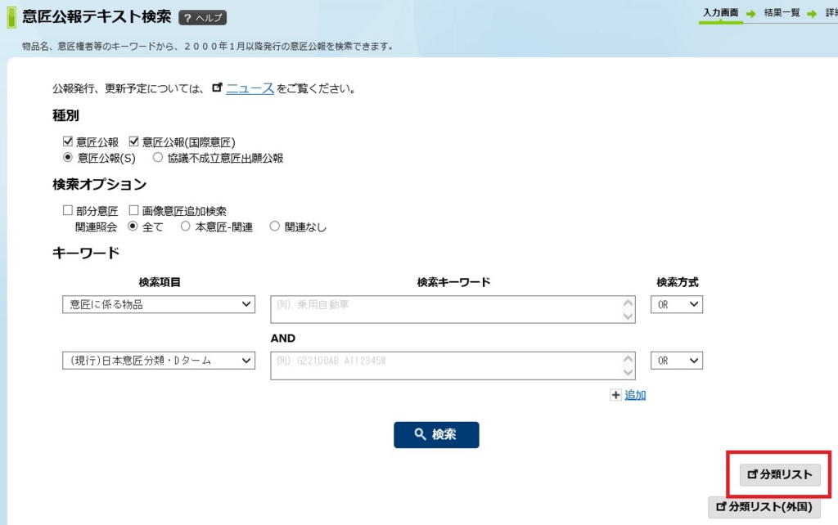Enable the 画像意匠追加検索 checkbox
Image resolution: width=838 pixels, height=525 pixels.
[x=133, y=210]
